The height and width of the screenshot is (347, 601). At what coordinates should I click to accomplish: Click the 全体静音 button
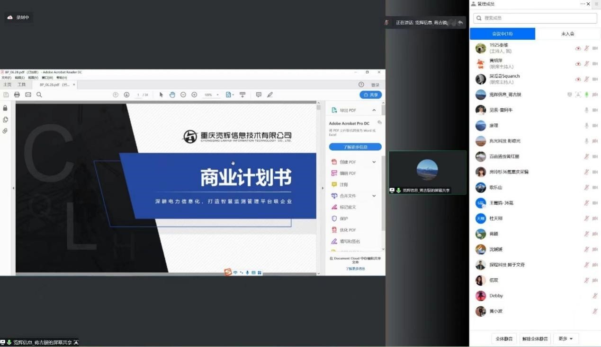503,338
